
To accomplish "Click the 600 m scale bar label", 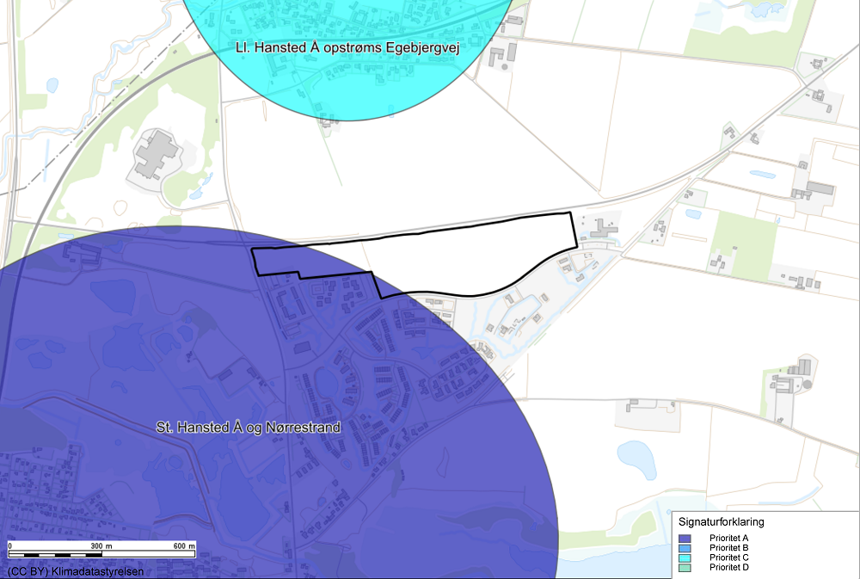I will tap(184, 546).
